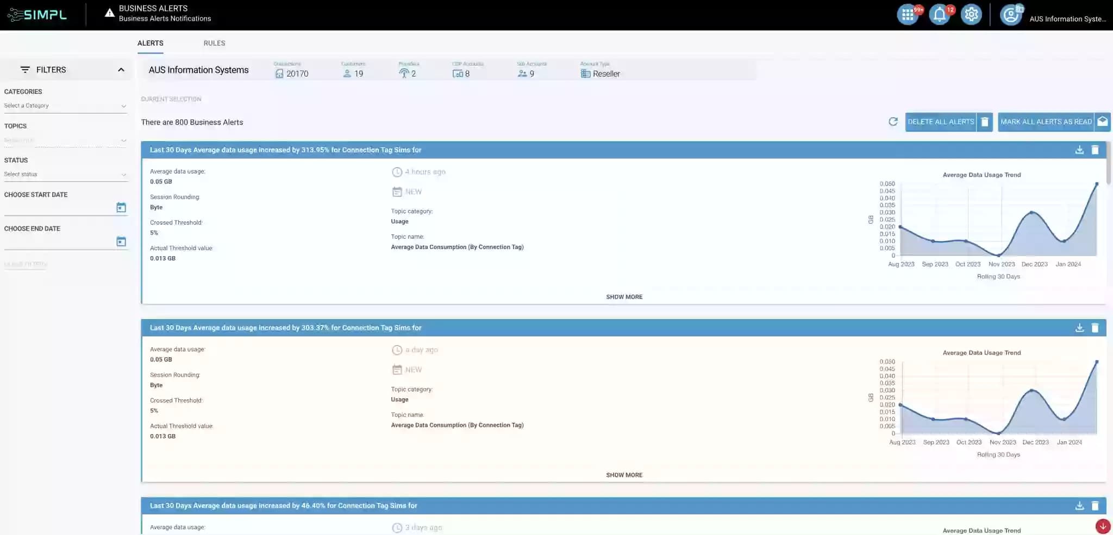Click the Providers antenna icon
The image size is (1113, 535).
click(404, 74)
